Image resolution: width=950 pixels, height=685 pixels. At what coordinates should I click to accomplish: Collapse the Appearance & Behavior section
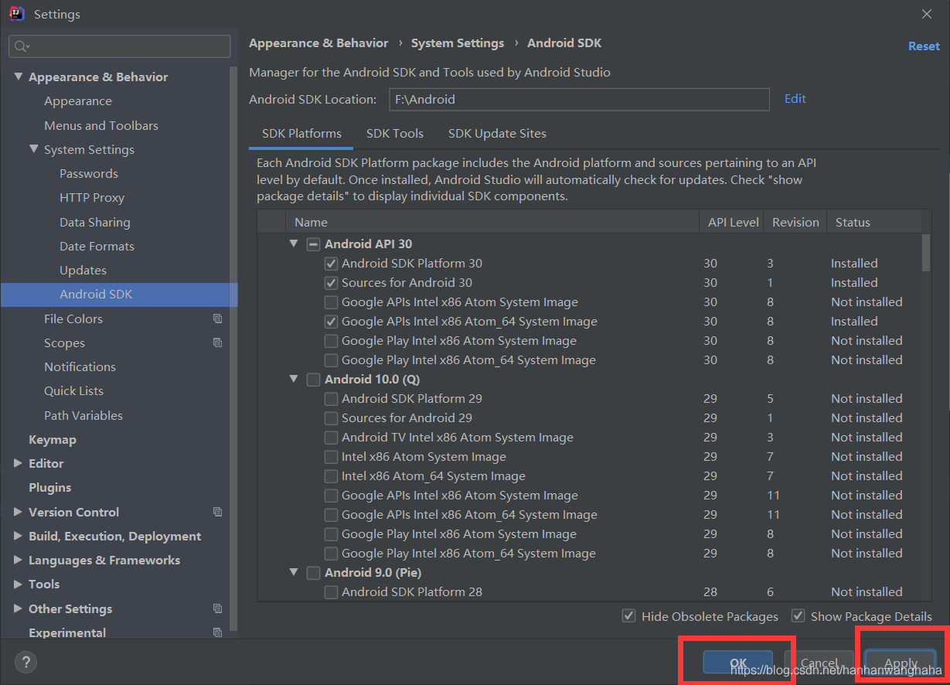tap(19, 77)
